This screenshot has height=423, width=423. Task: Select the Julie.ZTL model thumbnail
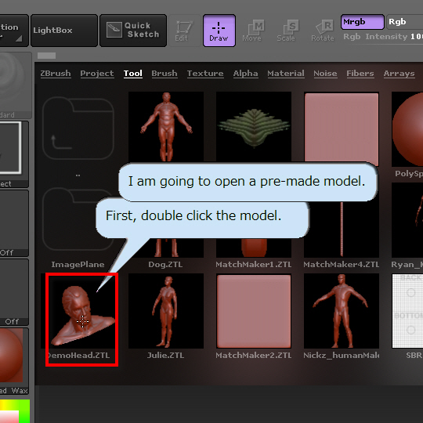[x=166, y=311]
